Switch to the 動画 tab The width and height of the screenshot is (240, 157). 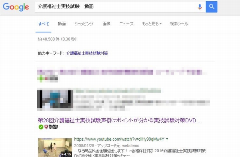[62, 24]
